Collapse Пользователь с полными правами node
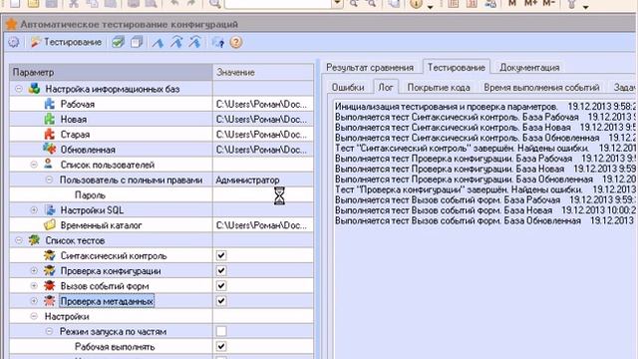638x359 pixels. pos(49,179)
